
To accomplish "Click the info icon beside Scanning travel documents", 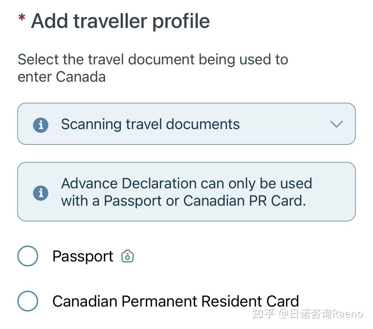I will [x=41, y=124].
